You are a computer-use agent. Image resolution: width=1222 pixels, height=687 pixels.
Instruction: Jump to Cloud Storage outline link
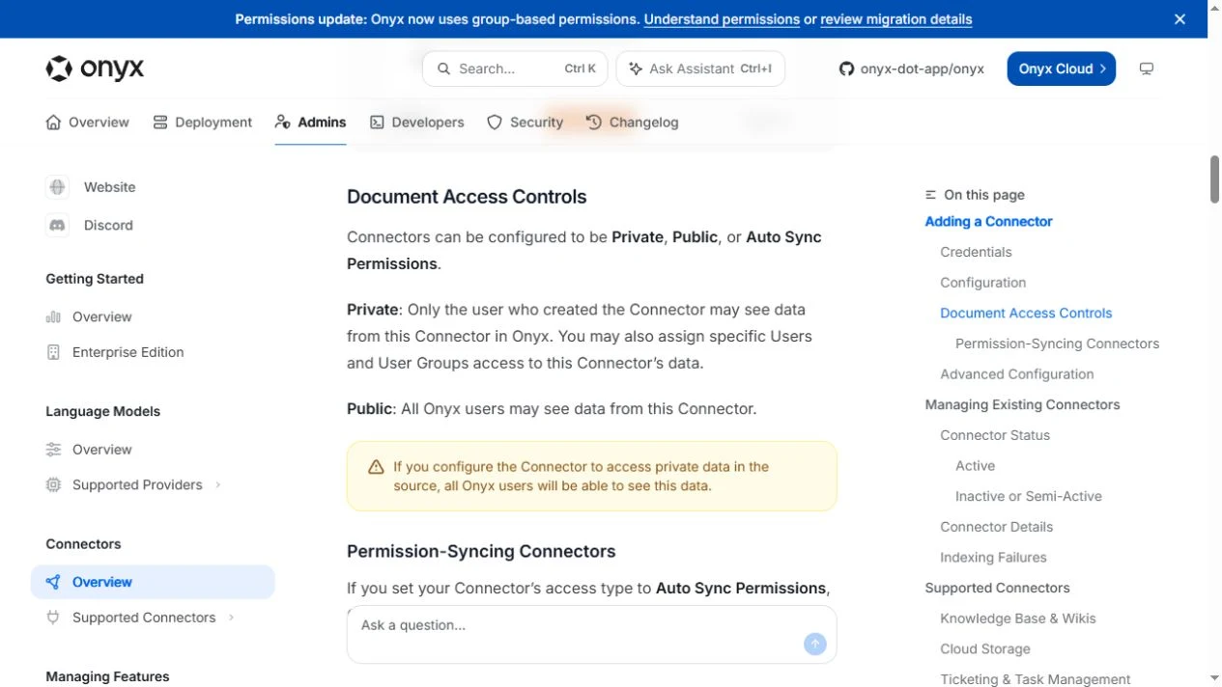pos(985,649)
